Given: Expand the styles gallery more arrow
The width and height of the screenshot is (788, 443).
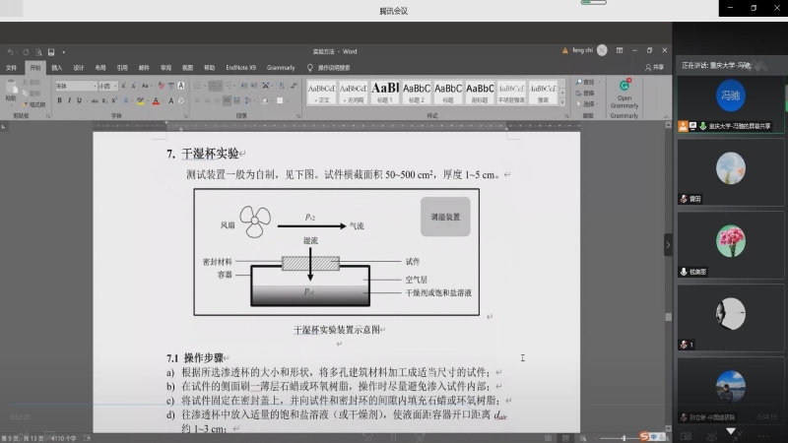Looking at the screenshot, I should [562, 102].
